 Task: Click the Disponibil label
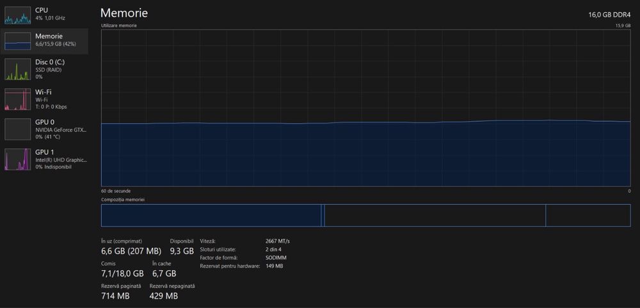(x=182, y=241)
